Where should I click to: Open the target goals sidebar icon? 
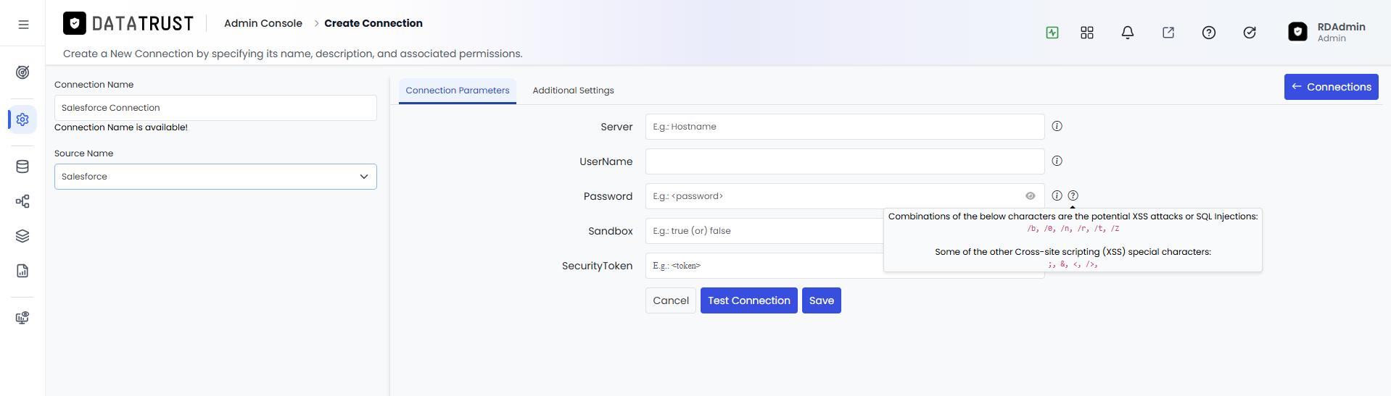22,72
